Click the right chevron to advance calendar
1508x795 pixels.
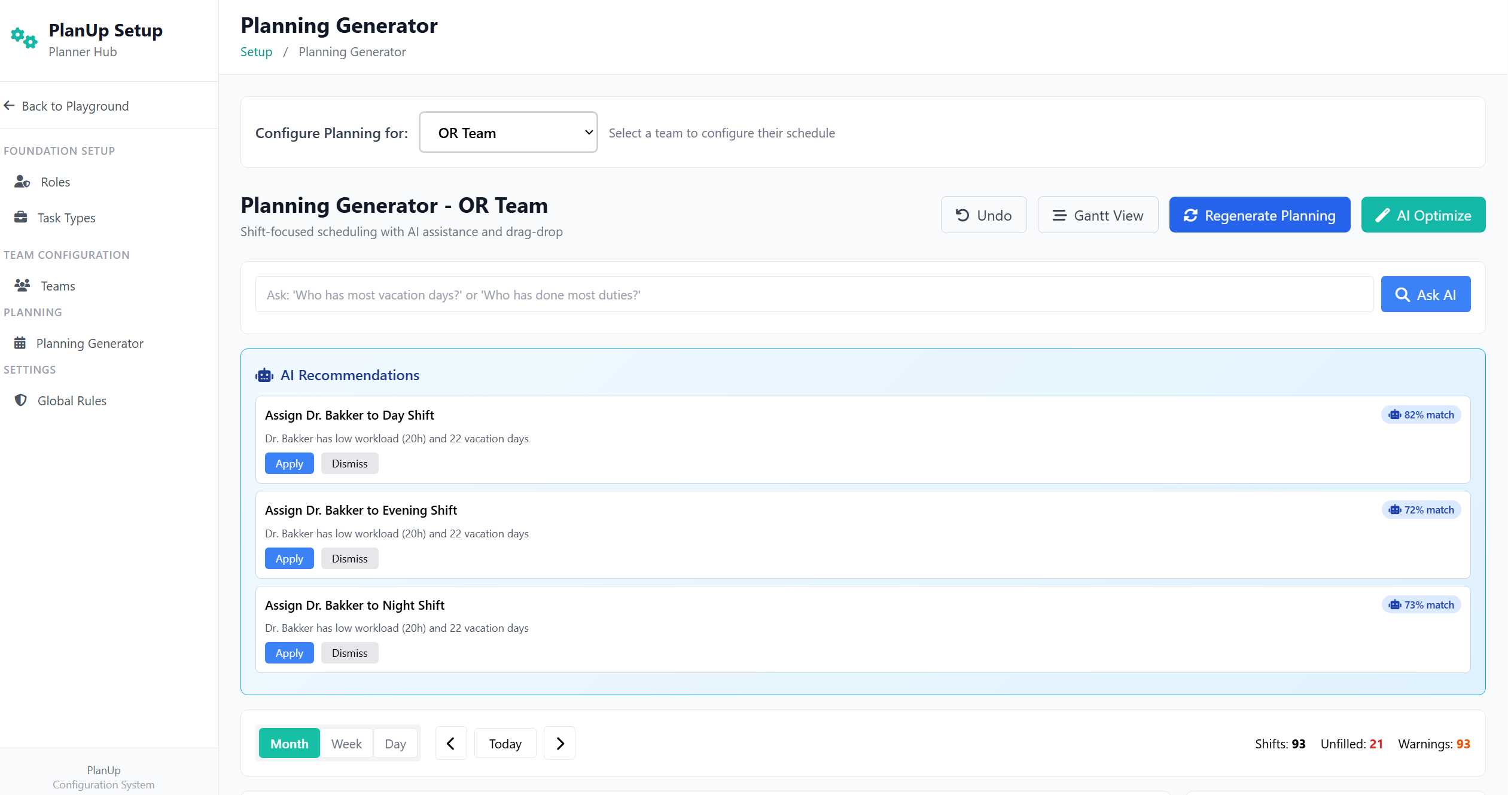point(559,743)
